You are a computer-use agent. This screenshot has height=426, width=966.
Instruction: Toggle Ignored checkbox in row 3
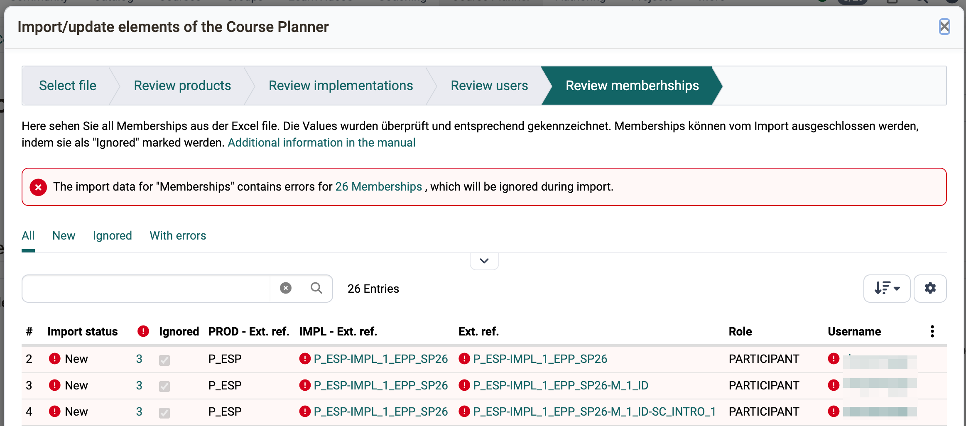[164, 387]
